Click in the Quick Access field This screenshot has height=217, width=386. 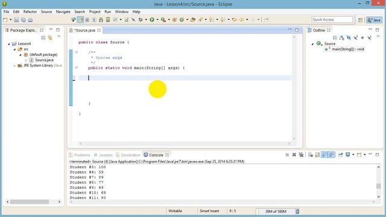click(x=332, y=20)
